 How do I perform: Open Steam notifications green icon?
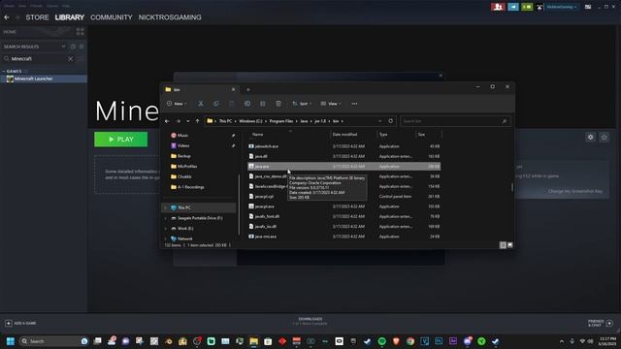pyautogui.click(x=527, y=7)
